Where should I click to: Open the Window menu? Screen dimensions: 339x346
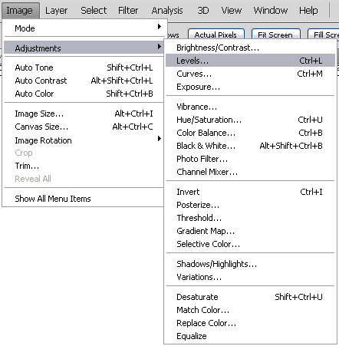[x=271, y=11]
